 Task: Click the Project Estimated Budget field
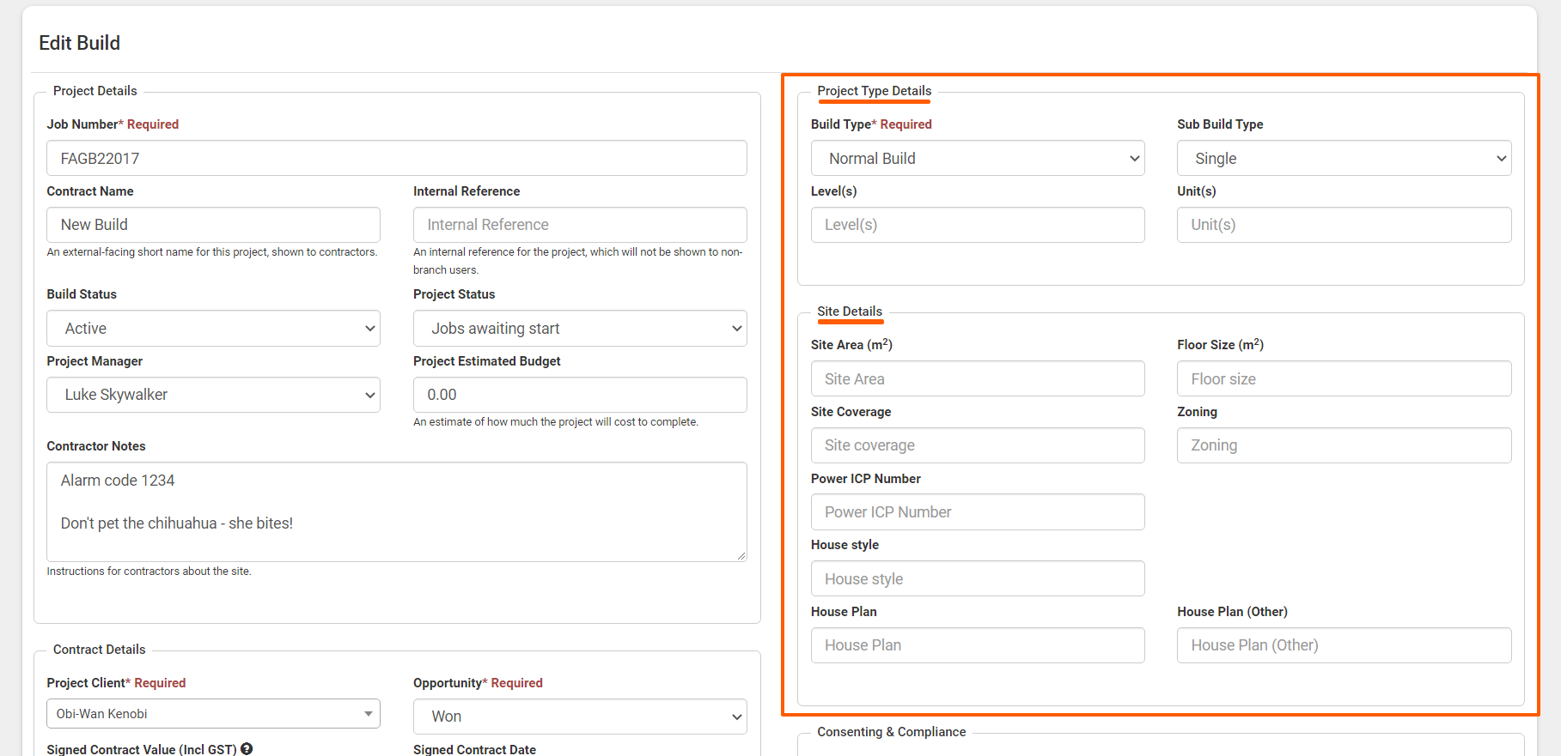coord(579,395)
